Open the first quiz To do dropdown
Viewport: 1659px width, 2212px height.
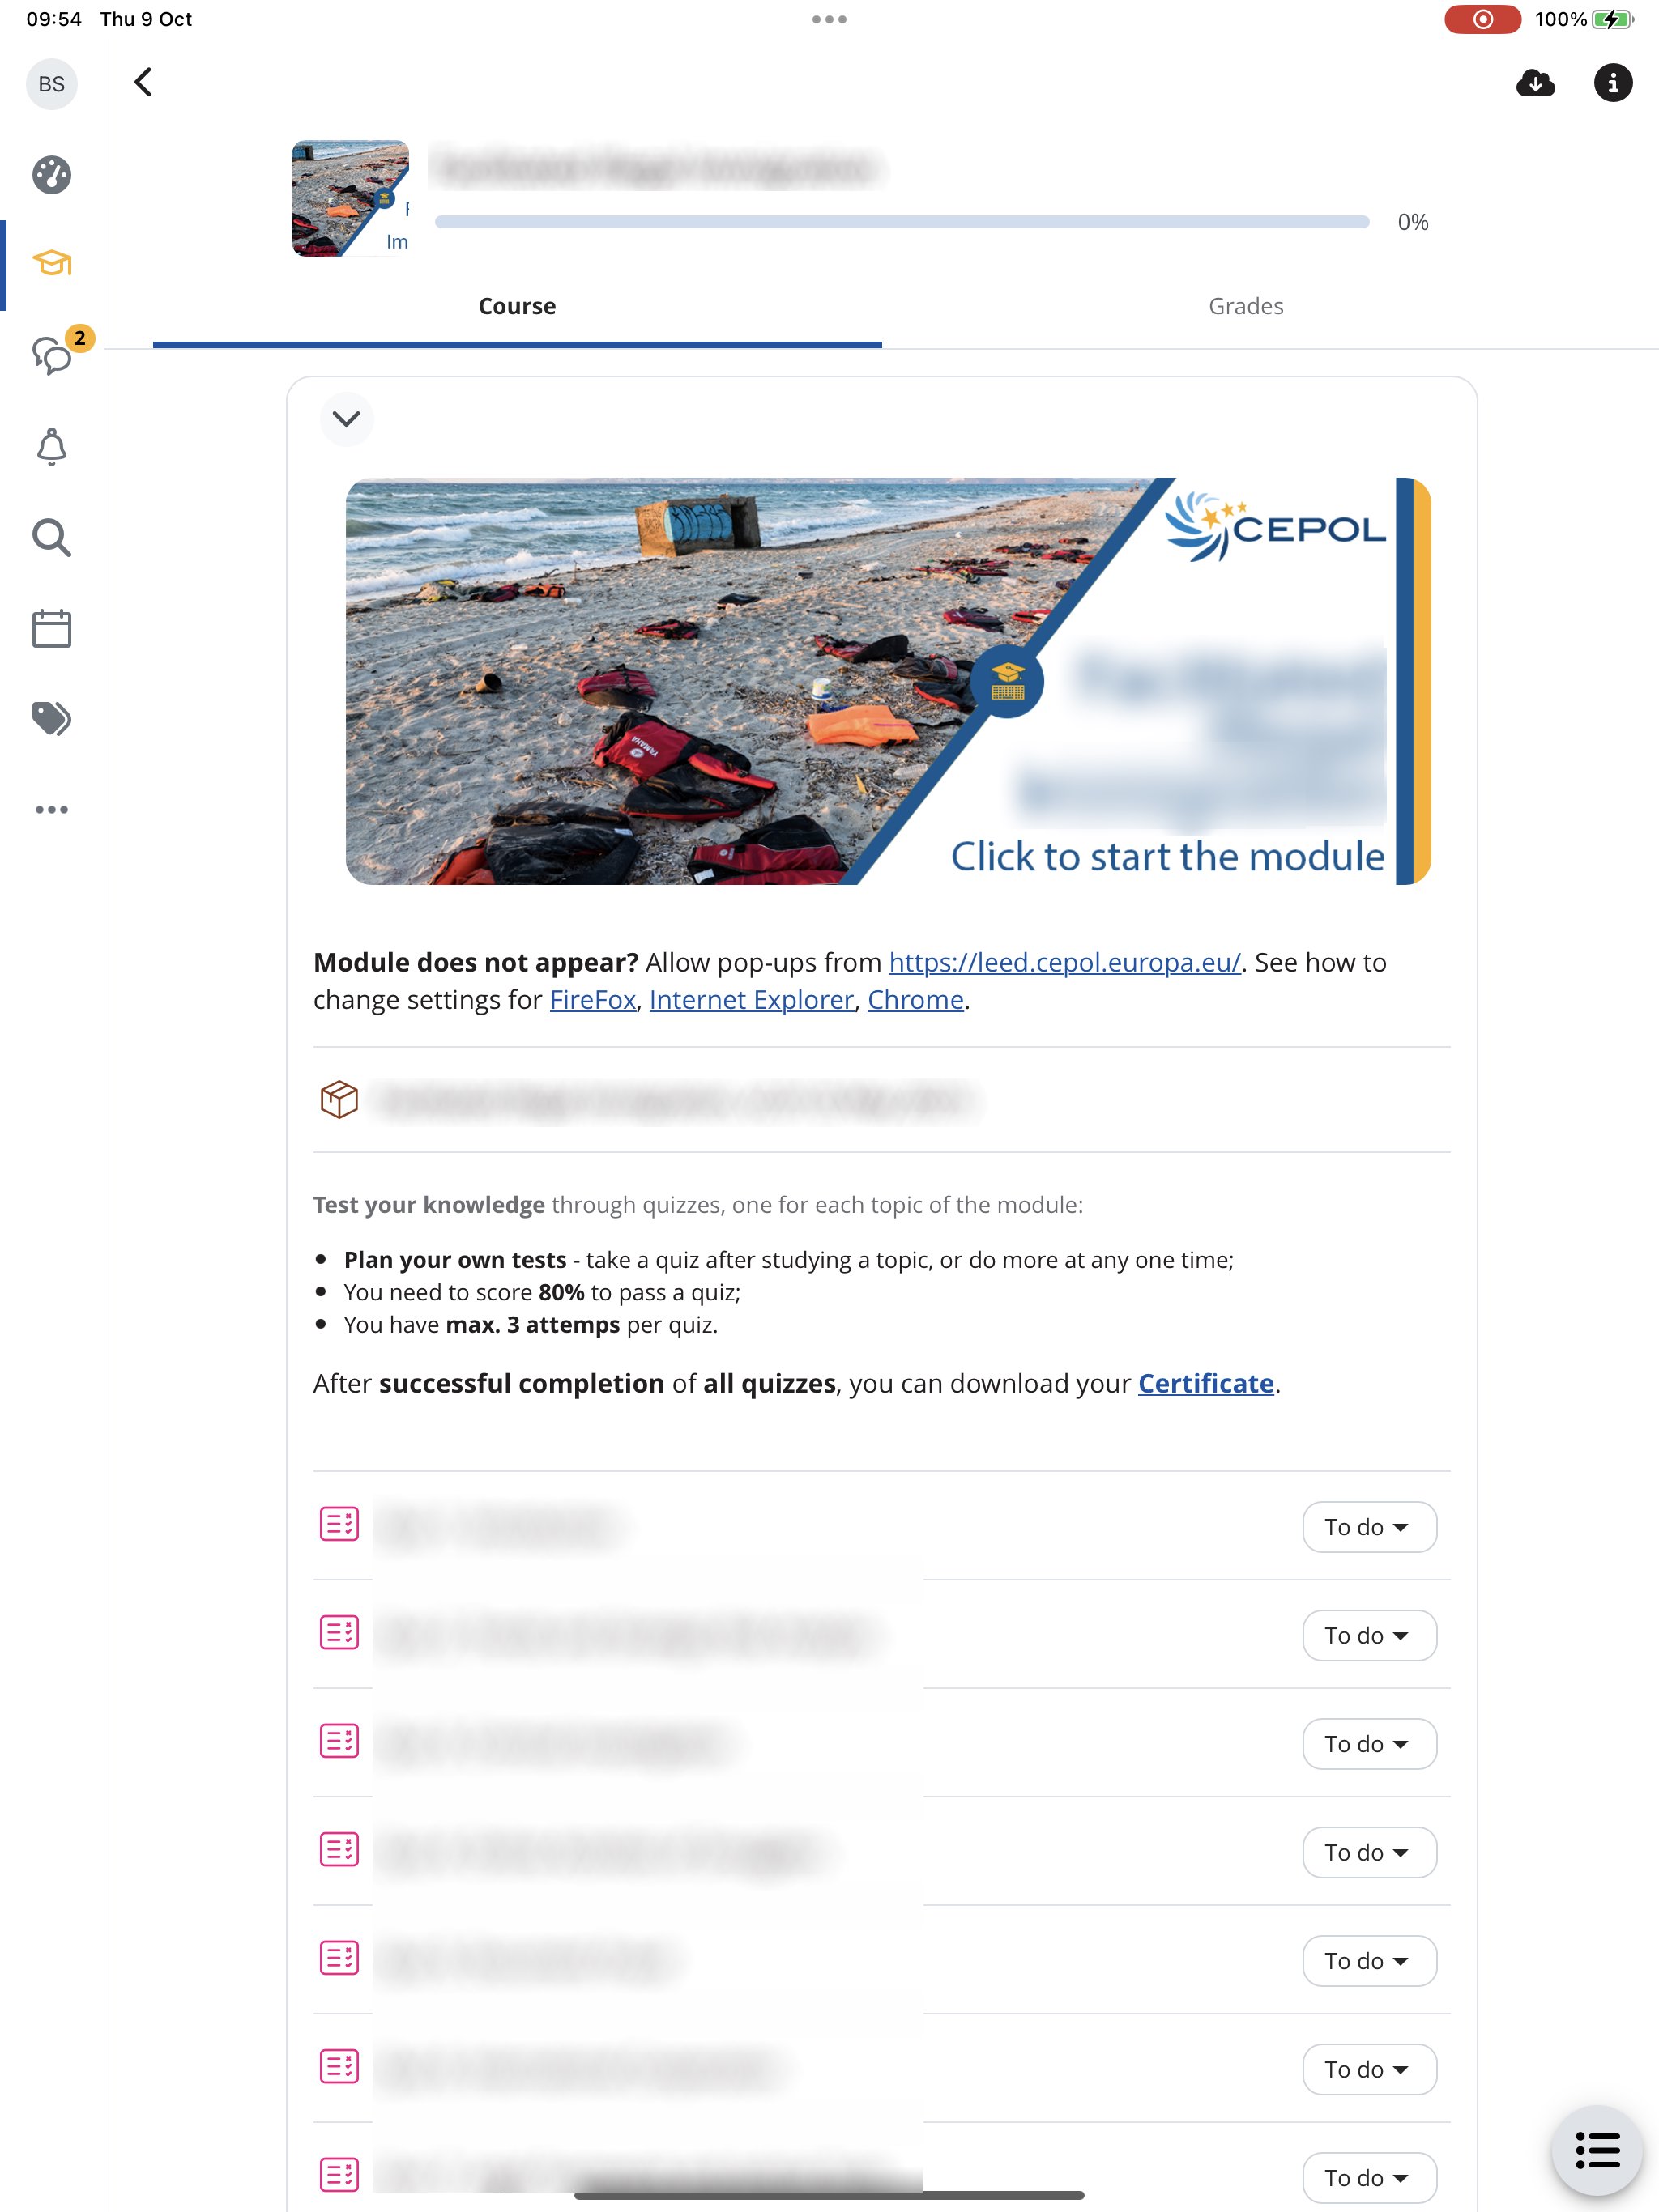[x=1368, y=1526]
